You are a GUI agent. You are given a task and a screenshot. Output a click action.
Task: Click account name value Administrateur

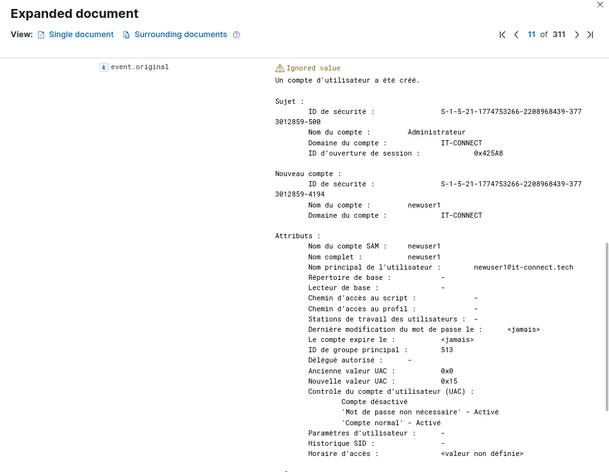(437, 132)
